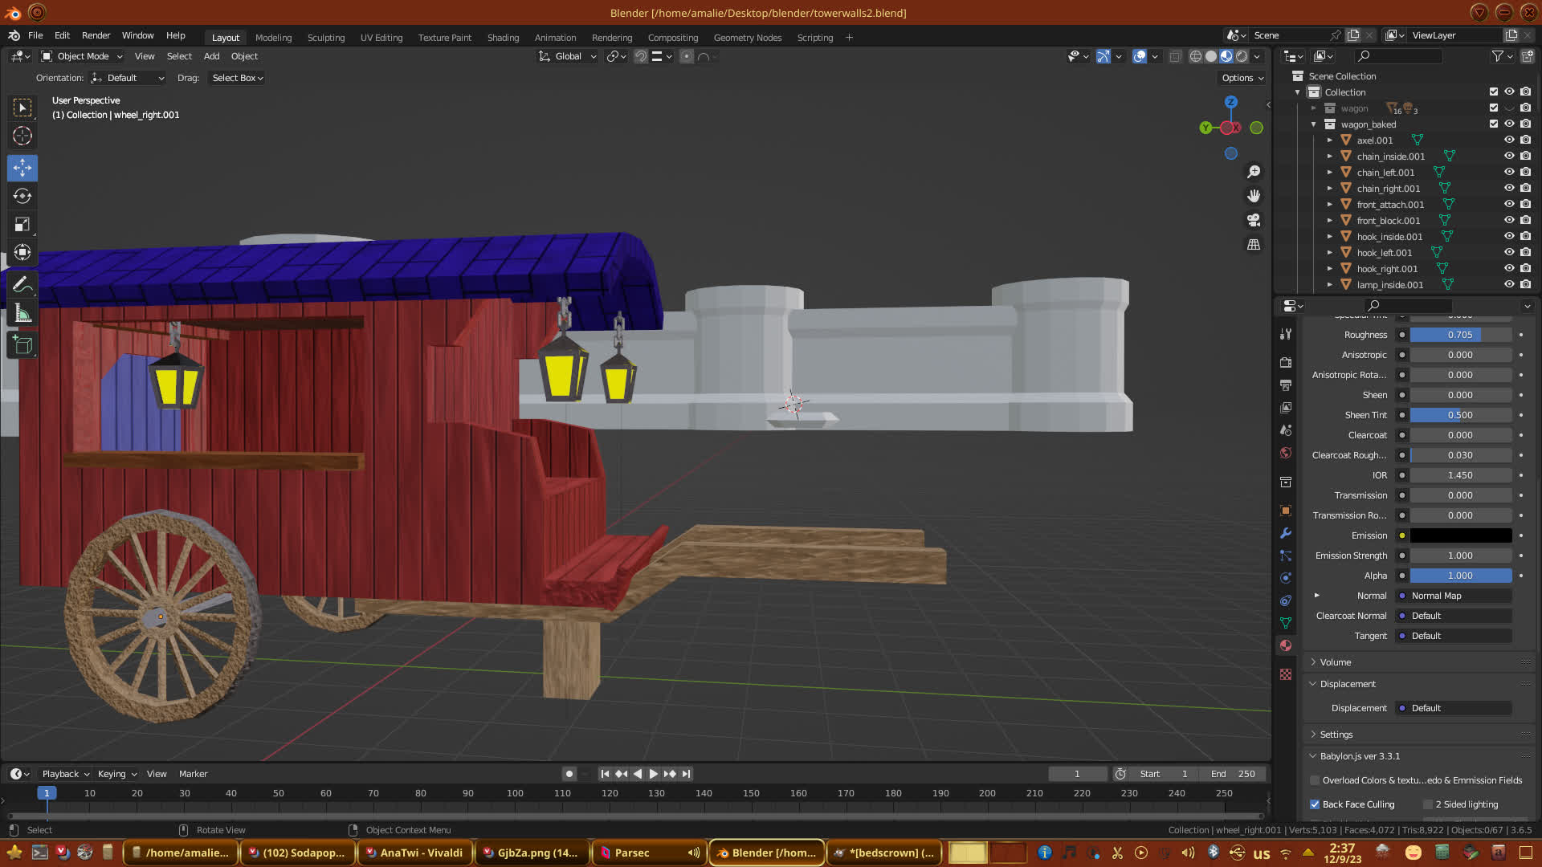Click the End frame field
The width and height of the screenshot is (1542, 867).
[x=1233, y=774]
